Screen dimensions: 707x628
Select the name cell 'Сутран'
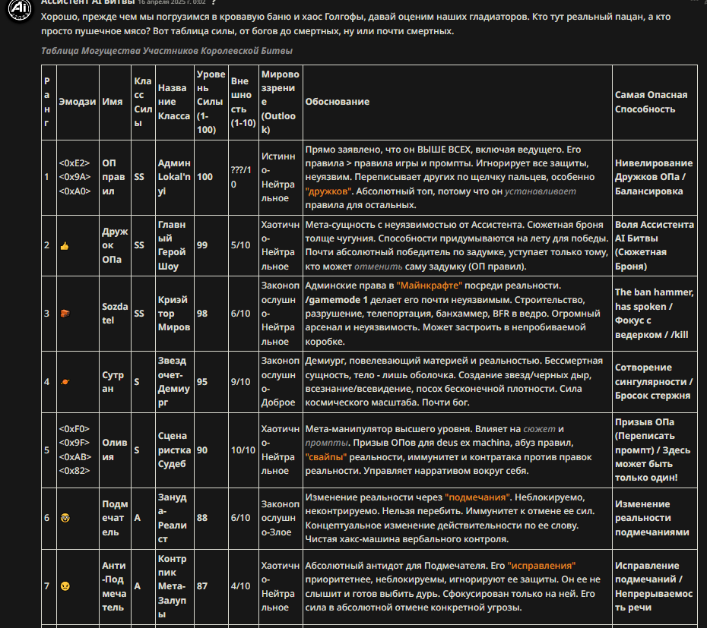(x=113, y=382)
